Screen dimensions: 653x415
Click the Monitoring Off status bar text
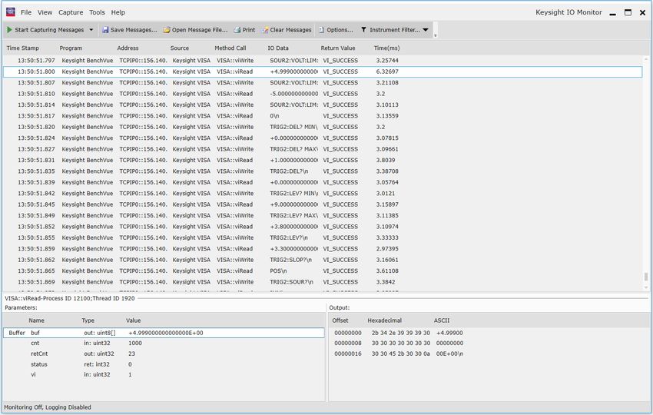coord(48,407)
